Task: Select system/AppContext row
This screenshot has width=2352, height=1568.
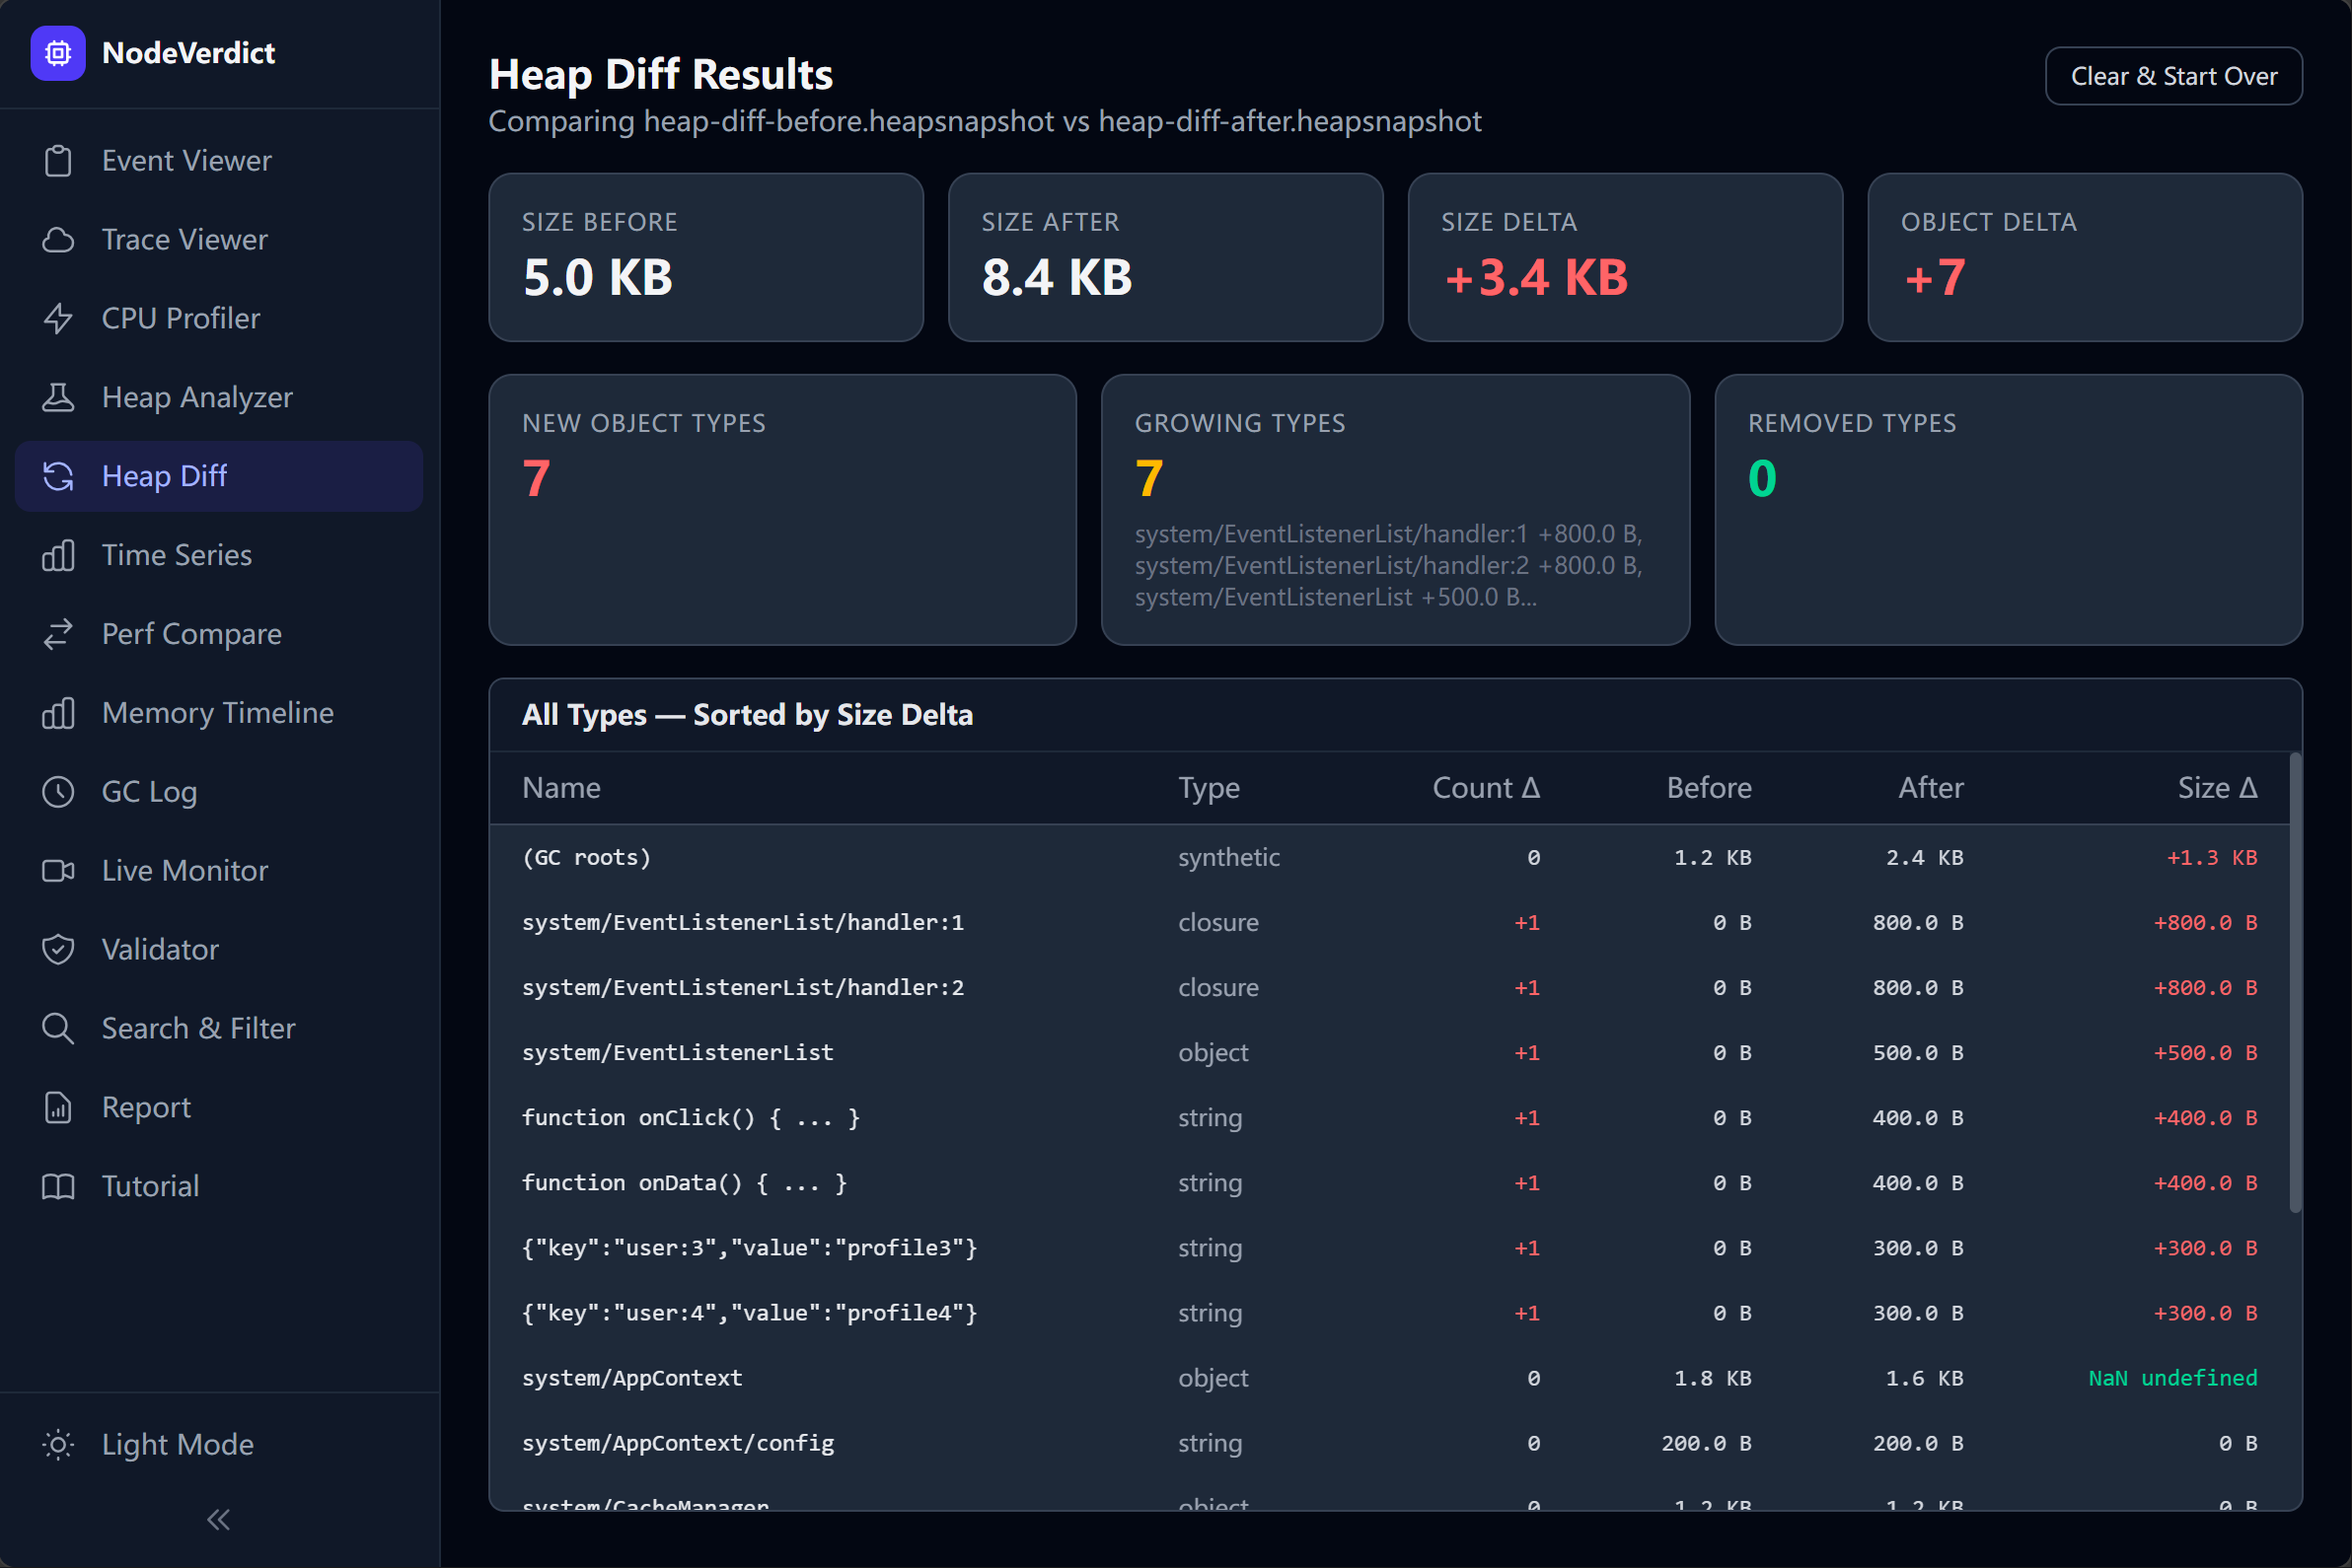Action: (1388, 1378)
